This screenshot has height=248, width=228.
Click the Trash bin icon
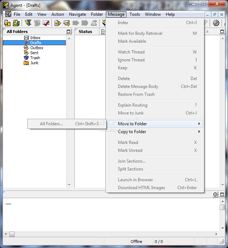click(26, 58)
